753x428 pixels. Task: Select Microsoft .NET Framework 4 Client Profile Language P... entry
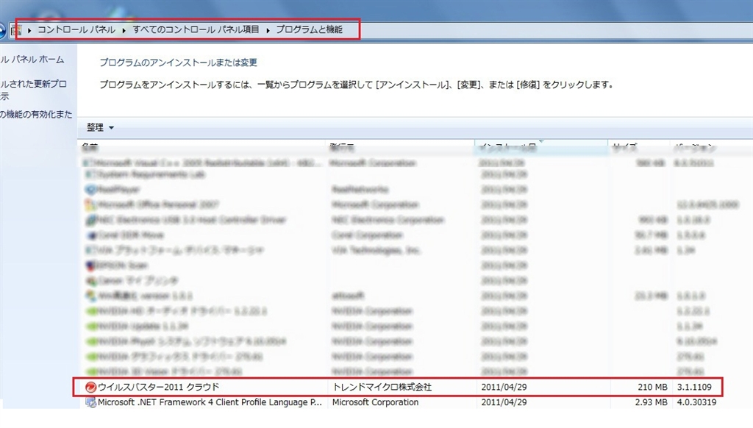point(210,402)
